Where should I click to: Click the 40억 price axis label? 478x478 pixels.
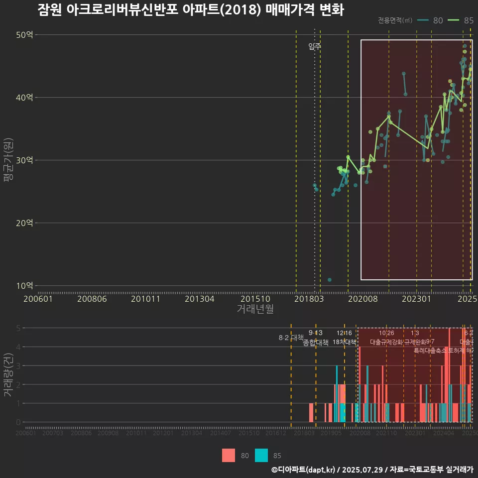point(24,98)
